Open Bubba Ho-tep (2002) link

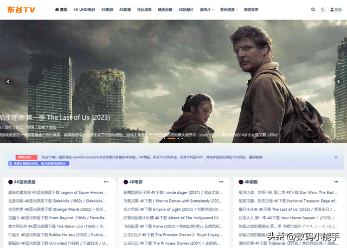tap(57, 235)
